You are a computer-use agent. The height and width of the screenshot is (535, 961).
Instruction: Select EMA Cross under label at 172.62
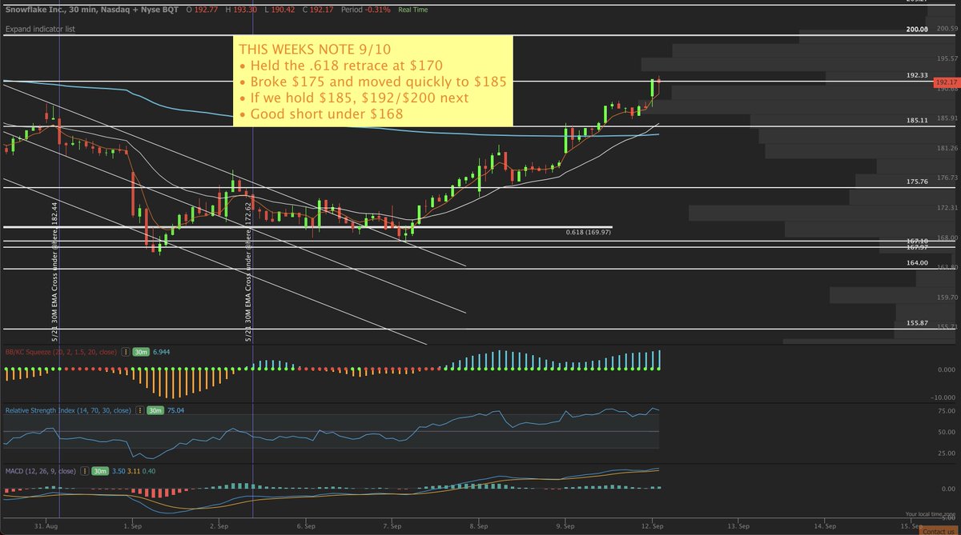click(250, 272)
